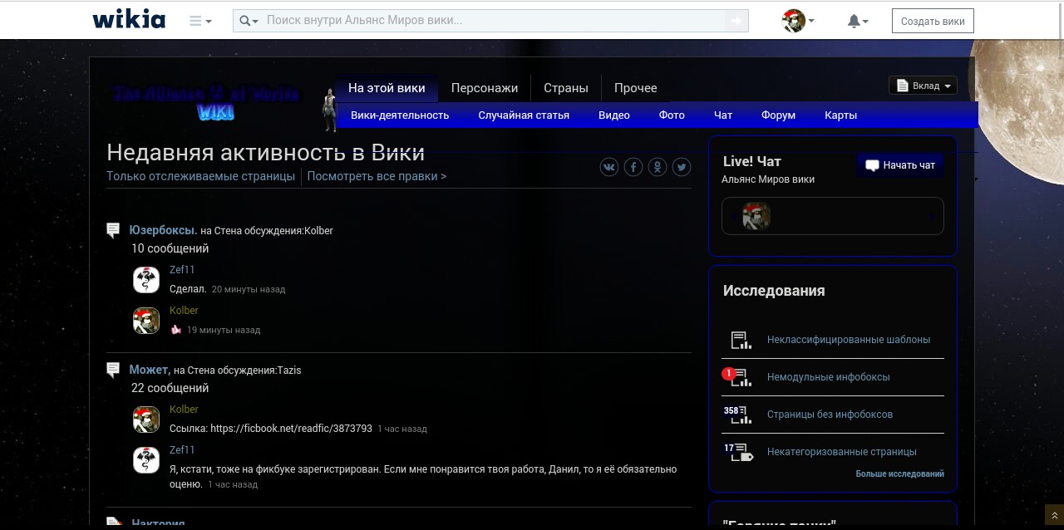Viewport: 1064px width, 530px height.
Task: Open the Вклад dropdown
Action: 923,86
